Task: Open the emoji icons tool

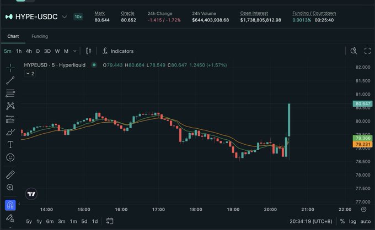Action: [10, 157]
